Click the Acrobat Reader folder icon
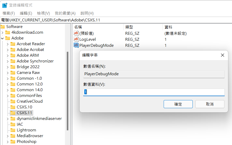The height and width of the screenshot is (145, 232). 13,44
